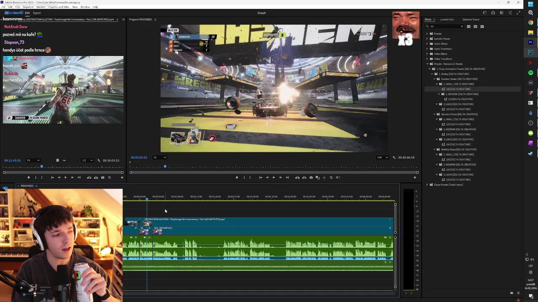Open Source monitor 1/2 resolution dropdown
The height and width of the screenshot is (302, 538).
click(x=87, y=160)
